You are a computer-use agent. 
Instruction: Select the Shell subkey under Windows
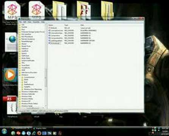pos(26,82)
